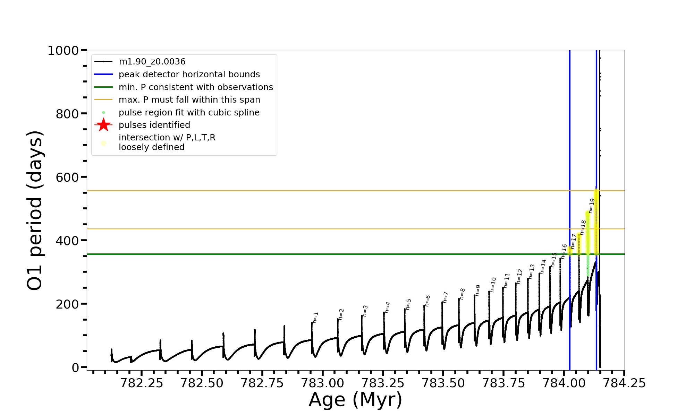Click the 'pulse region fit with cubic spline' text
The image size is (694, 416).
point(189,113)
